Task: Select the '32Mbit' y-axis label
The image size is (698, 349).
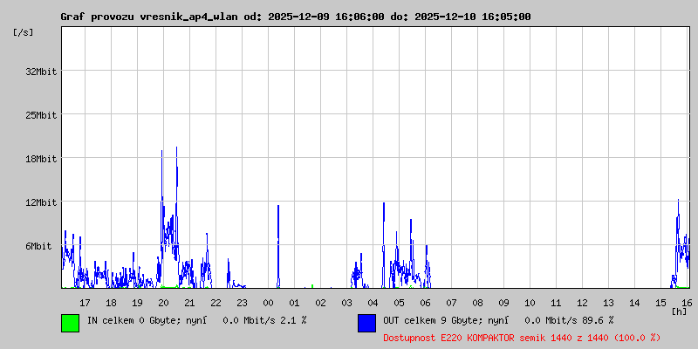Action: click(x=41, y=72)
